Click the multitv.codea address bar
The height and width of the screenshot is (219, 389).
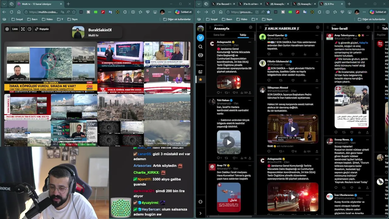click(43, 12)
